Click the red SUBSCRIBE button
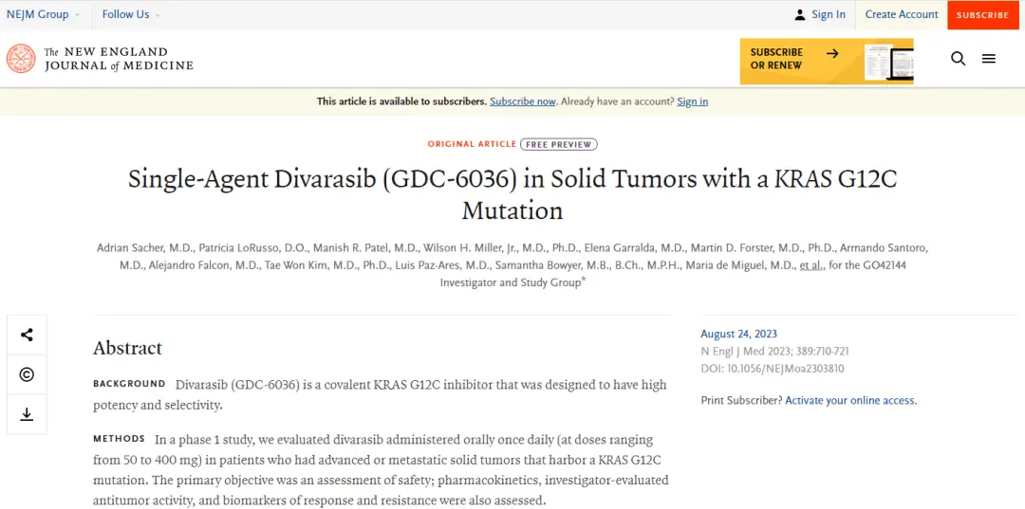 click(982, 15)
